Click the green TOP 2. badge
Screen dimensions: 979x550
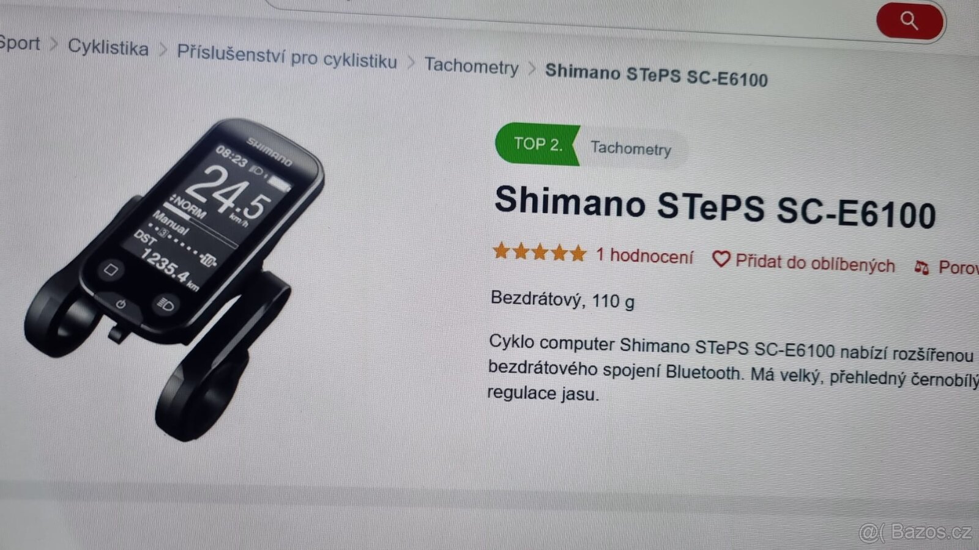click(x=537, y=144)
